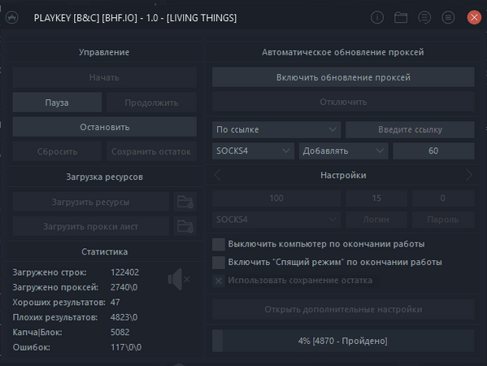
Task: Click the Пауза button
Action: [x=57, y=102]
